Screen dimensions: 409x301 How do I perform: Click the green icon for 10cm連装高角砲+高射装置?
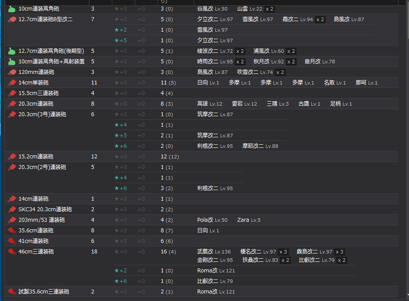12,62
